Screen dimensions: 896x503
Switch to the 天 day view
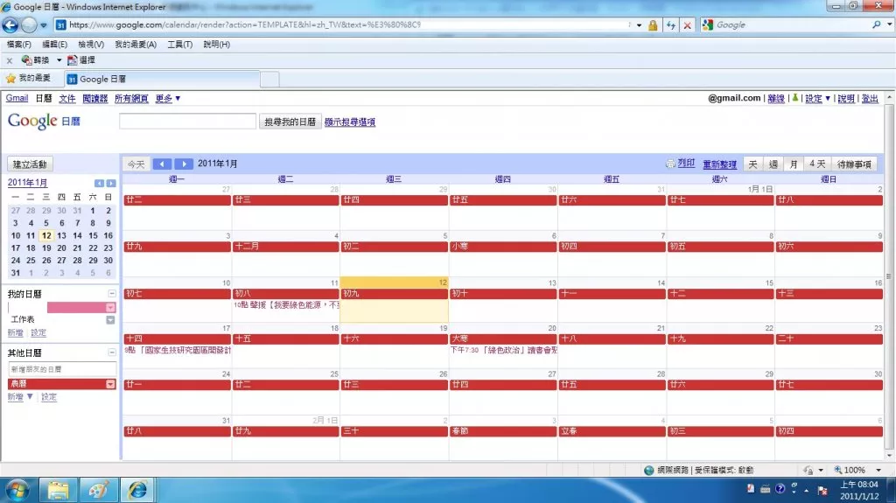(753, 164)
